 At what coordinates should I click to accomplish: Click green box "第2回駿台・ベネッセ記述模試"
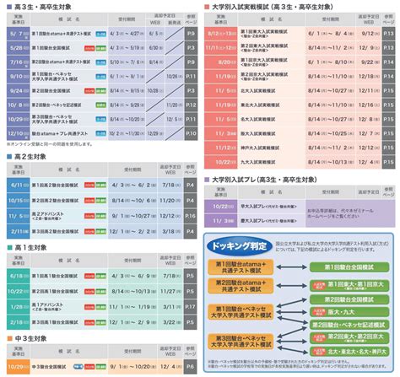(x=349, y=325)
